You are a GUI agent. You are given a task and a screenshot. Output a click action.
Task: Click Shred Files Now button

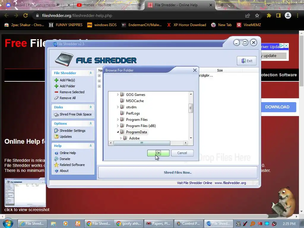tap(178, 172)
